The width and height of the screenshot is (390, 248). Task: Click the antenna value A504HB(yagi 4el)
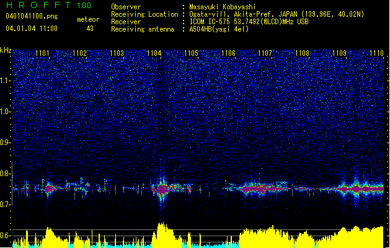click(x=219, y=29)
